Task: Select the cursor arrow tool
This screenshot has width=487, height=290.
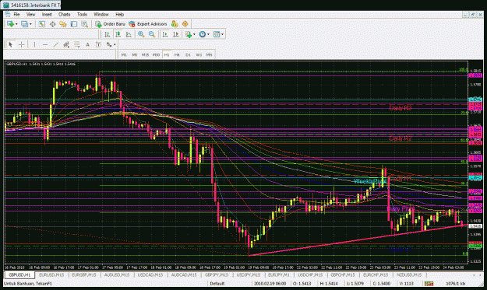Action: click(10, 44)
